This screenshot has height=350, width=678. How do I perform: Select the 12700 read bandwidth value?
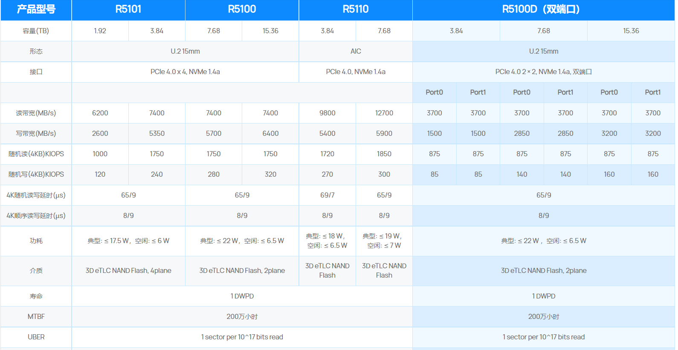pos(384,113)
